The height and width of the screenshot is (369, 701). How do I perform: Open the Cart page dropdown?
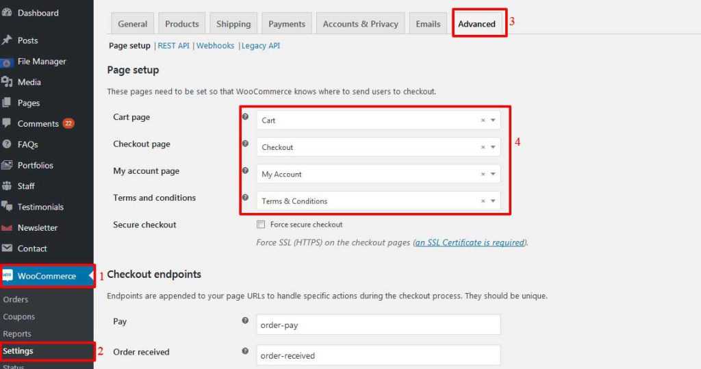378,120
